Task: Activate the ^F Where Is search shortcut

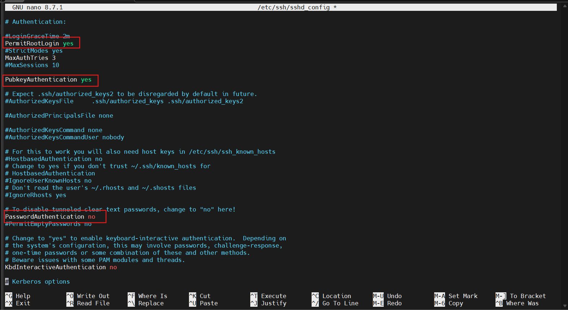Action: (147, 296)
